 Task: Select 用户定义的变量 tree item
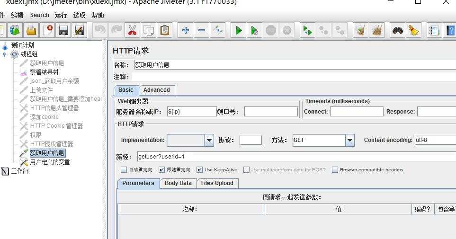[50, 162]
